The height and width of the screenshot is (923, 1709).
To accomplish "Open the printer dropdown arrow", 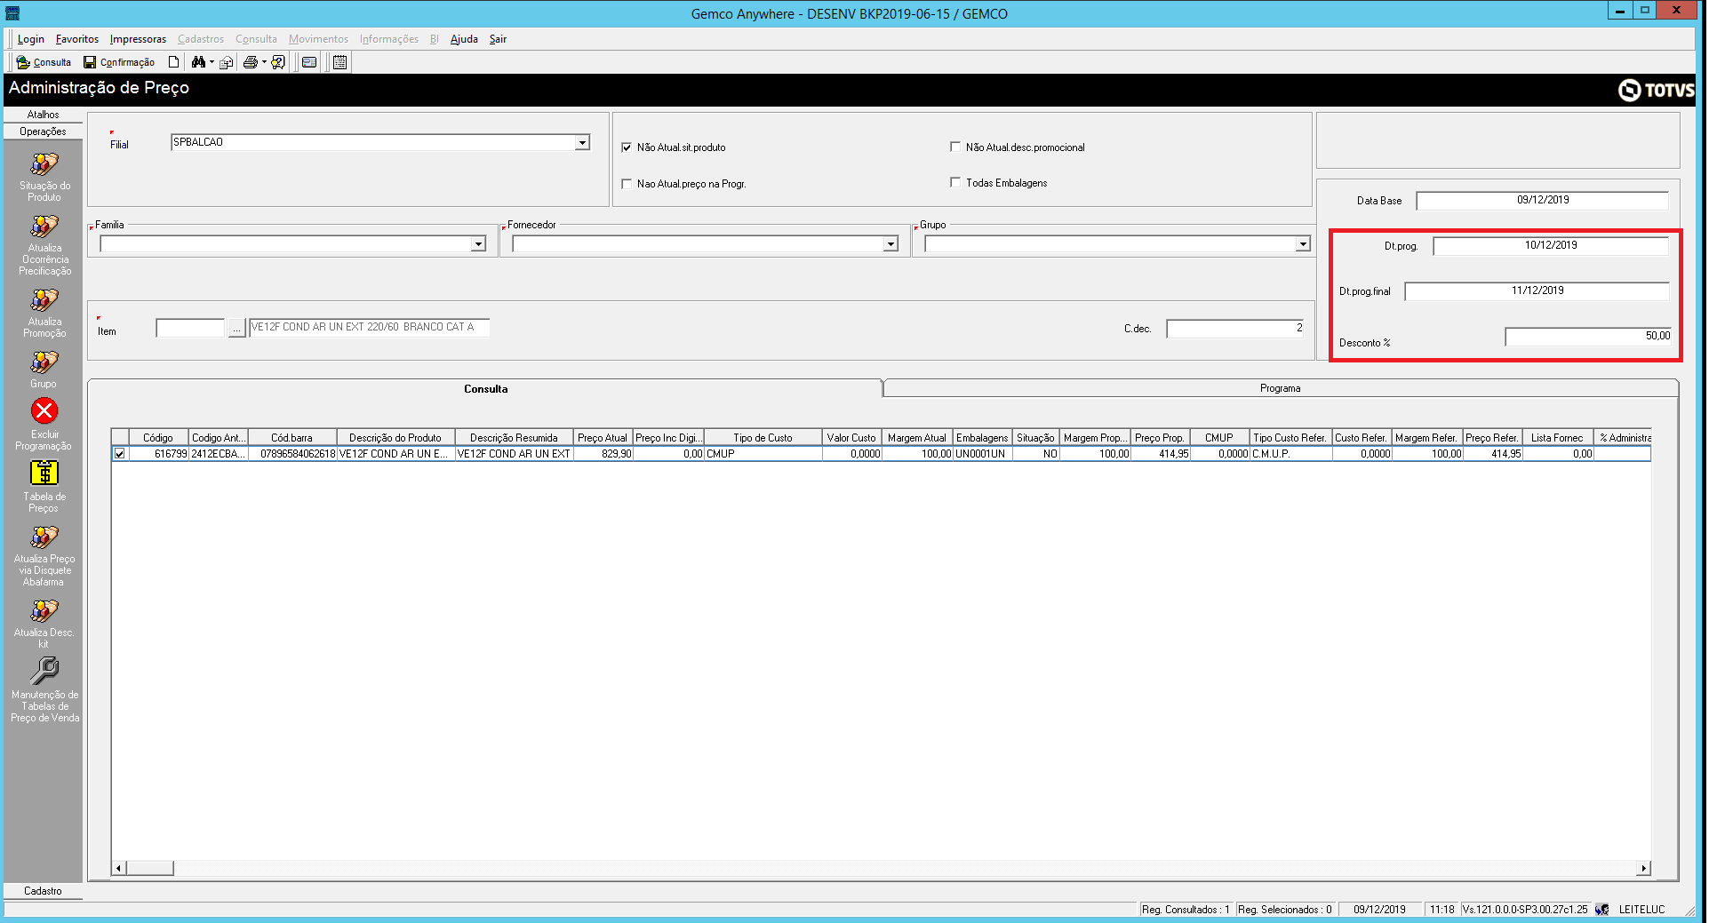I will (264, 62).
